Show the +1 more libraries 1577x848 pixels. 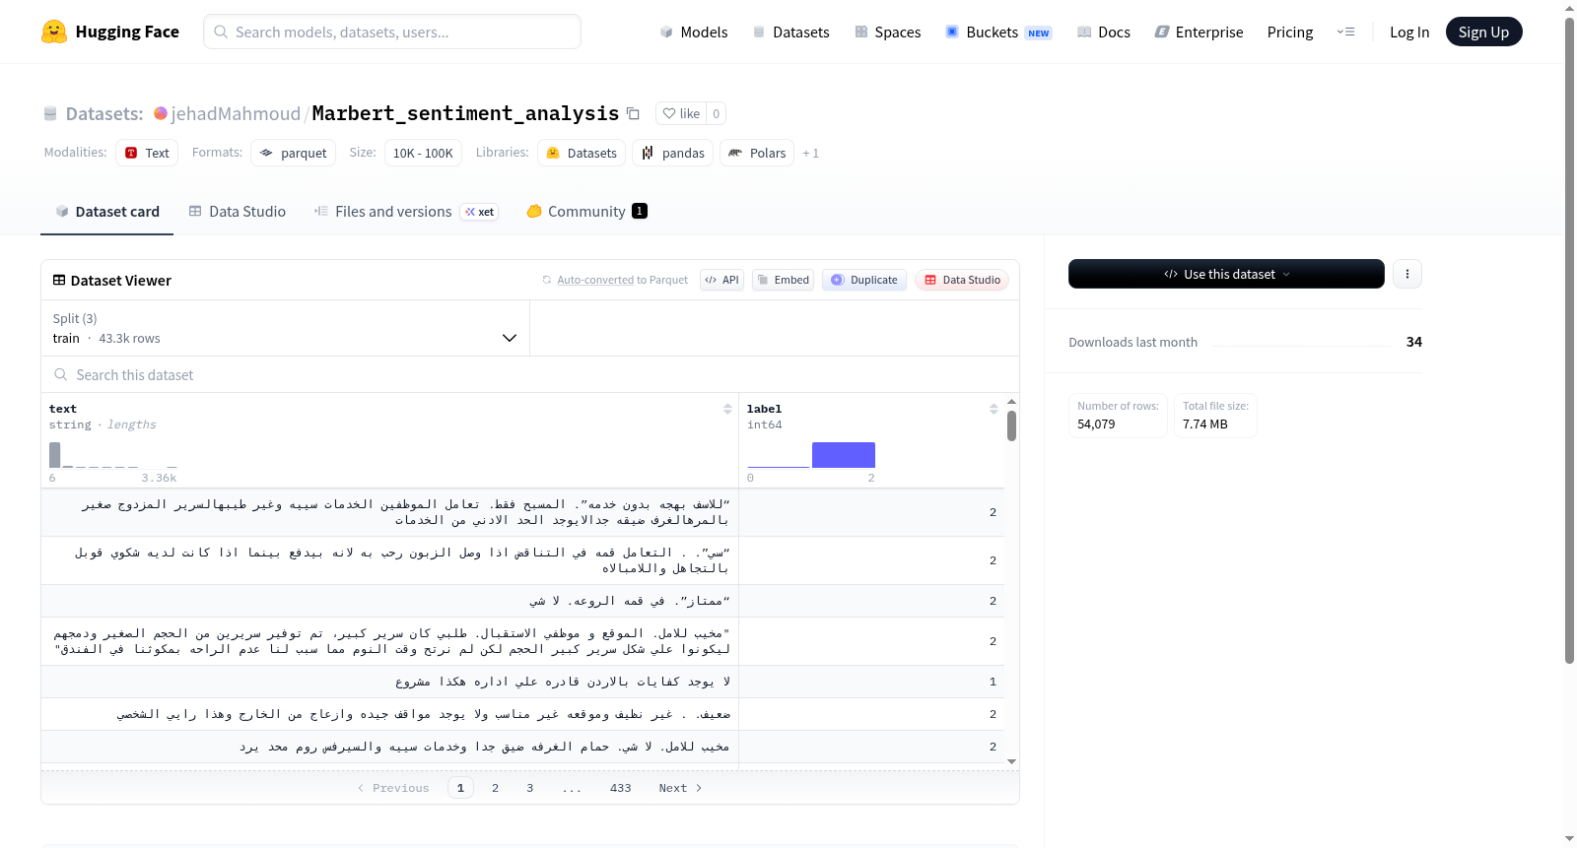[x=810, y=153]
